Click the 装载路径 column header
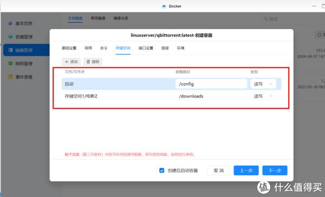Image resolution: width=325 pixels, height=197 pixels. click(x=183, y=72)
